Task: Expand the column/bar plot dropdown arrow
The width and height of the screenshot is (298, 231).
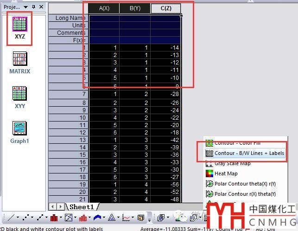Action: 61,218
